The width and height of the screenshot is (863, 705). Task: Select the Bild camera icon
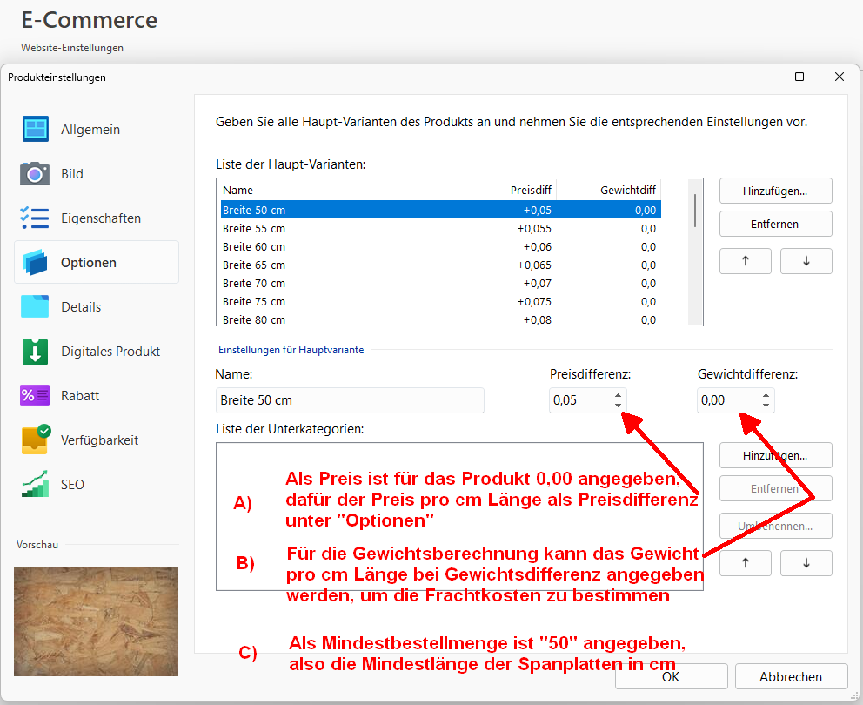click(35, 173)
